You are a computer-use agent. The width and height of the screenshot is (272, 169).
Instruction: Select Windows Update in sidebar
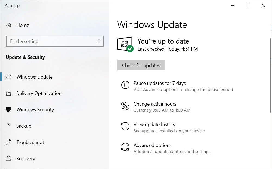tap(35, 77)
